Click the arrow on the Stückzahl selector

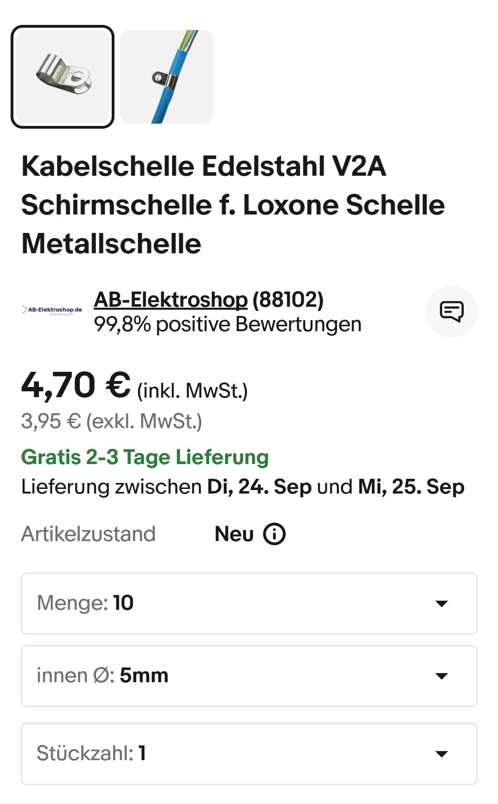[442, 754]
